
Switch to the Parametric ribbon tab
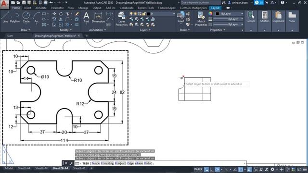click(x=57, y=8)
